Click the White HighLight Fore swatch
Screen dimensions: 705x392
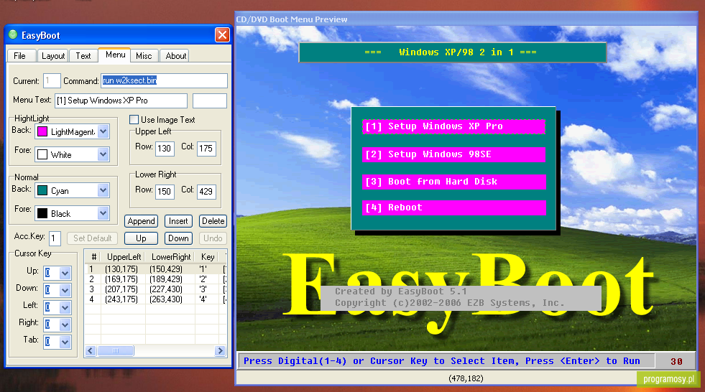pos(42,154)
